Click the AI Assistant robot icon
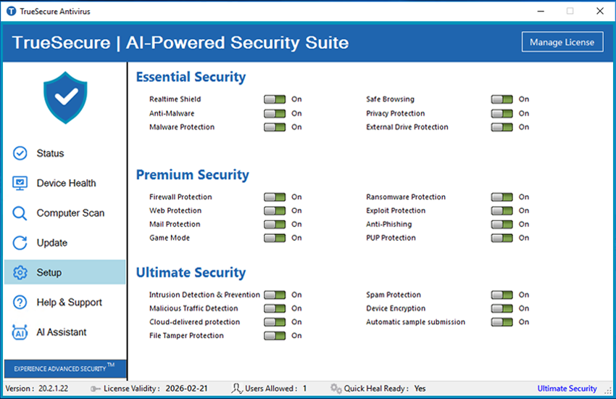 (20, 332)
